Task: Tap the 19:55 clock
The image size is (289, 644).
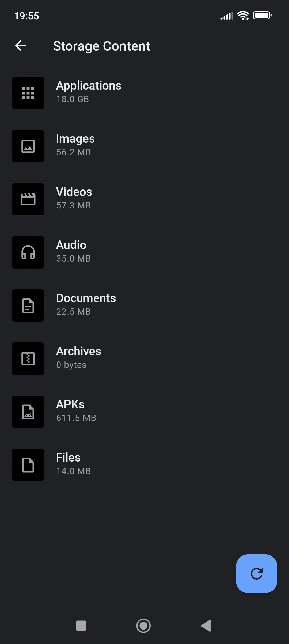Action: click(x=27, y=16)
